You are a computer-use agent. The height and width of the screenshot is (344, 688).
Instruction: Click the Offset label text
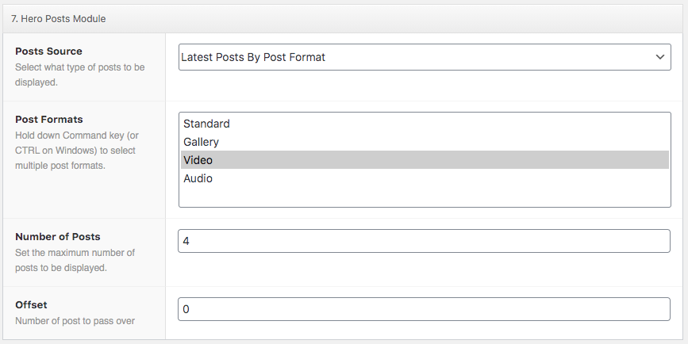tap(31, 305)
